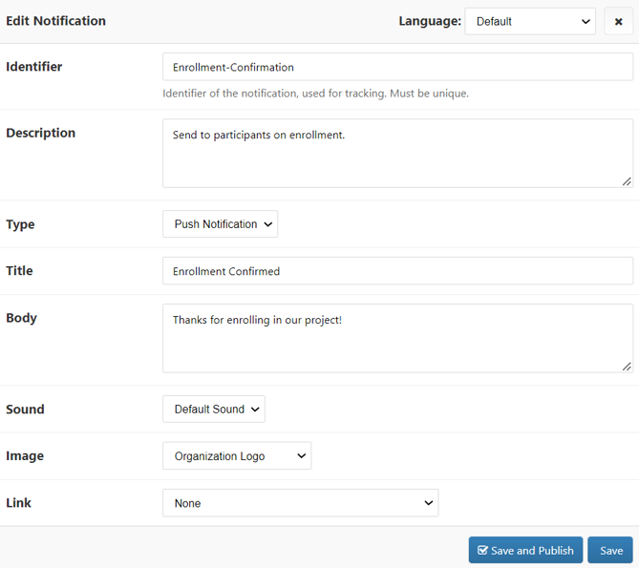This screenshot has width=639, height=568.
Task: Open the Language dropdown
Action: pyautogui.click(x=530, y=21)
